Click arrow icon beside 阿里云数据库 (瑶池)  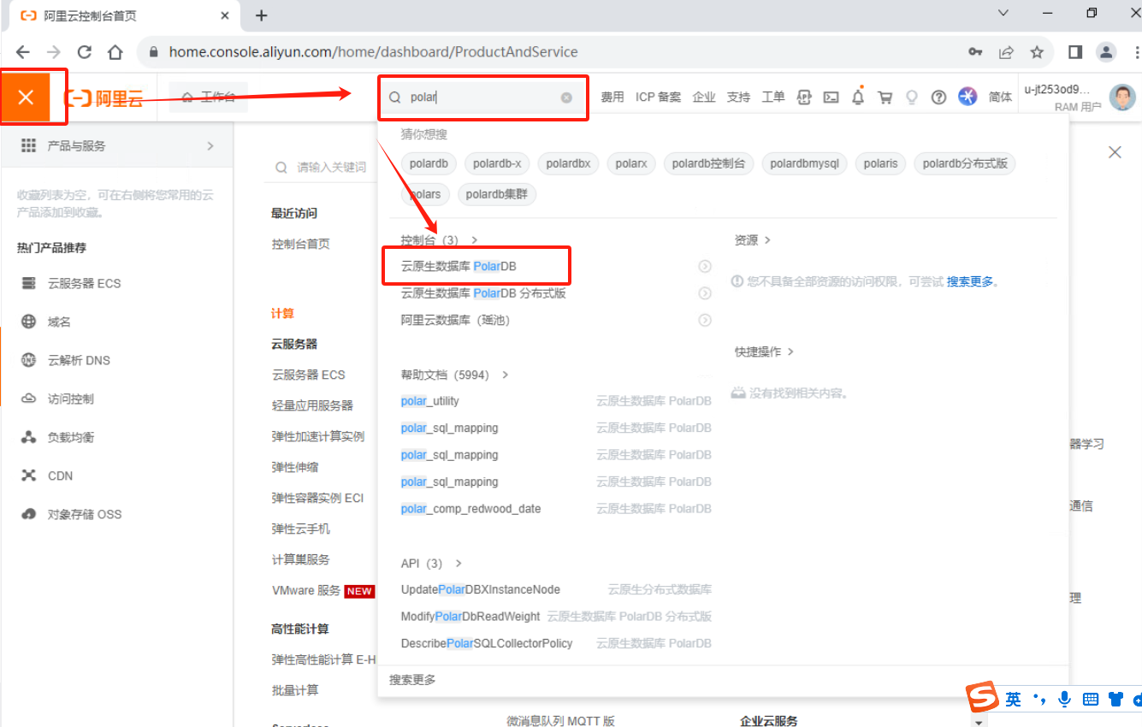[705, 321]
